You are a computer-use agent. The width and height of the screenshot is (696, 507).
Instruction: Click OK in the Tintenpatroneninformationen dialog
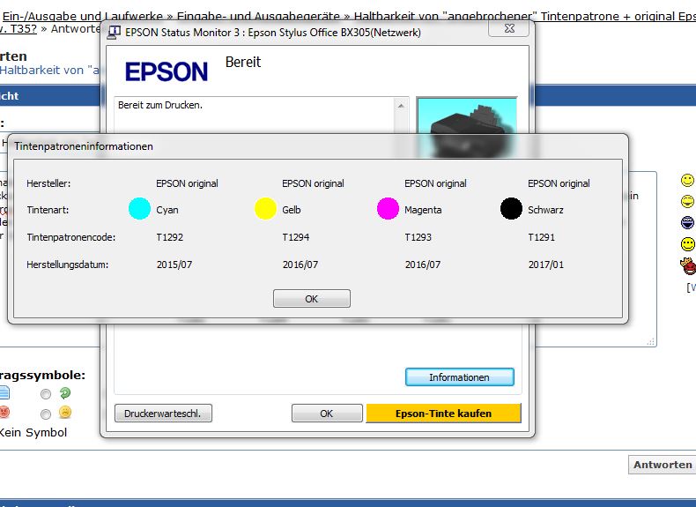coord(312,299)
